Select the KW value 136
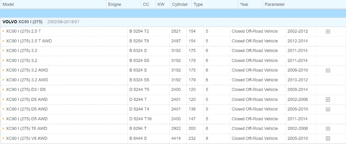 tap(192, 109)
